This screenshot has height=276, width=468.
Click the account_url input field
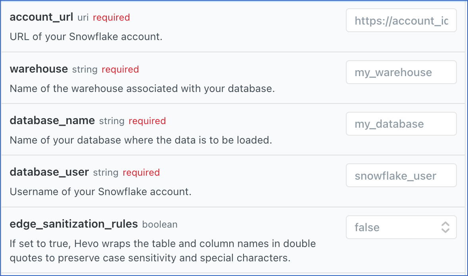pyautogui.click(x=401, y=20)
